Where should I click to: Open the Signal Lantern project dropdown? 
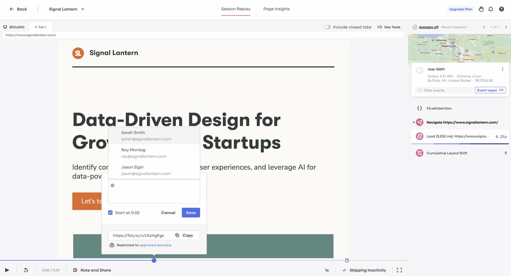point(67,9)
